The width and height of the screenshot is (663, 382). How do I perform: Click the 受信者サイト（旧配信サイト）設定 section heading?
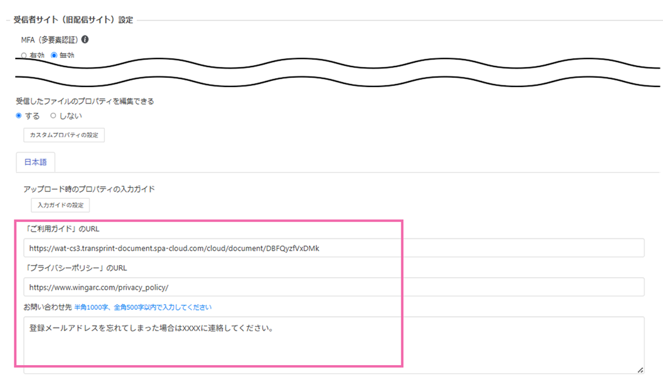click(73, 20)
